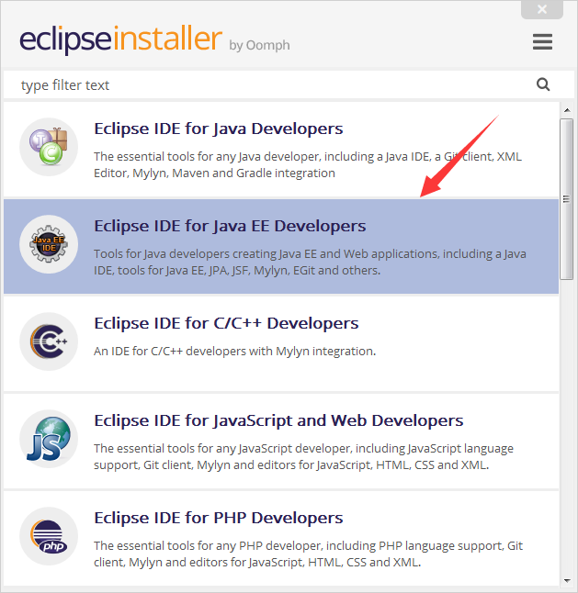
Task: Click the Java EE tools description text
Action: 310,263
